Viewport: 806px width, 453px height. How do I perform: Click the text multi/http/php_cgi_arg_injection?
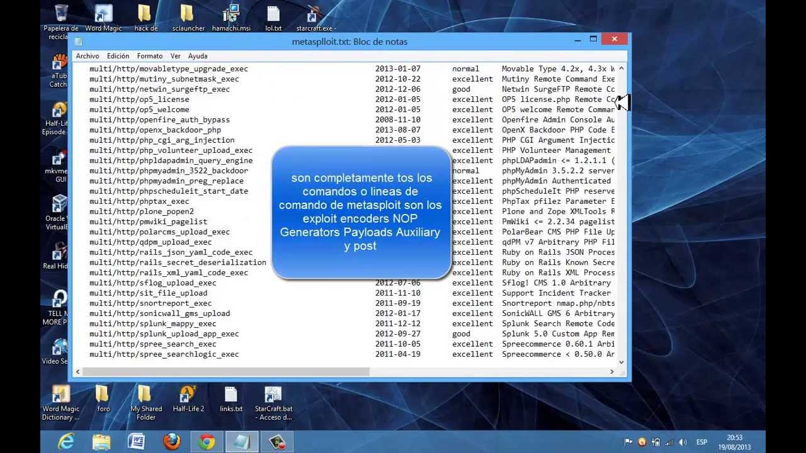click(162, 140)
